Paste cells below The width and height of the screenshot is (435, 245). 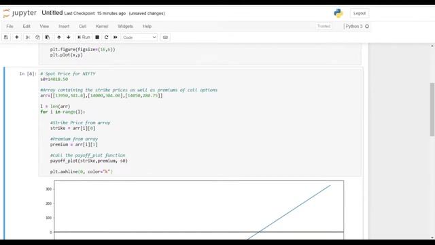tap(48, 37)
